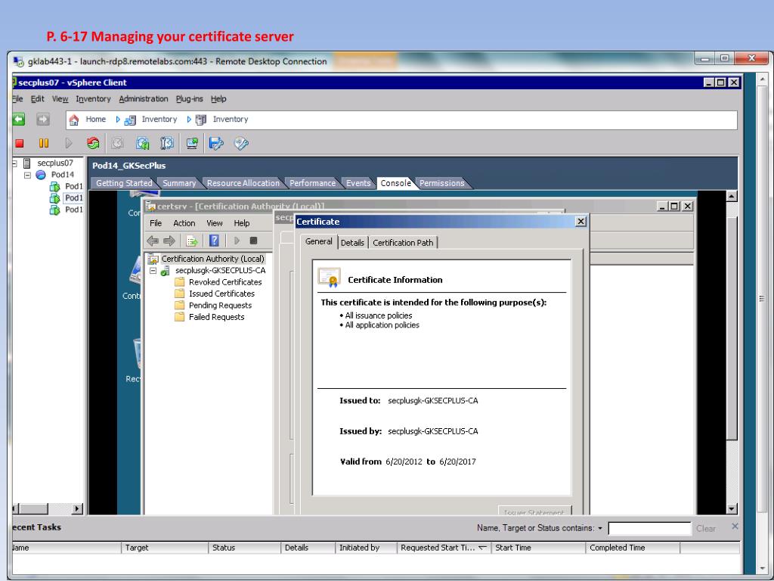Click the Home house icon in breadcrumb
Screen dimensions: 774x581
point(73,120)
